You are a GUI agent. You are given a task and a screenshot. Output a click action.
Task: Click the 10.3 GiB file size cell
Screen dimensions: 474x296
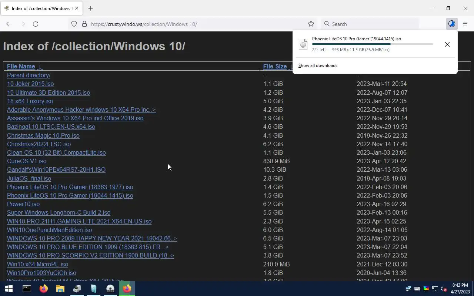pyautogui.click(x=274, y=169)
